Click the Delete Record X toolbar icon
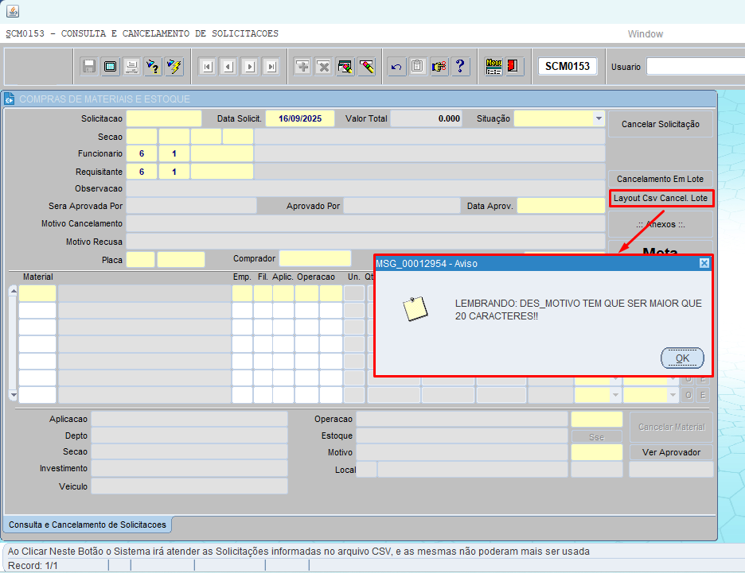Image resolution: width=745 pixels, height=573 pixels. (x=323, y=67)
